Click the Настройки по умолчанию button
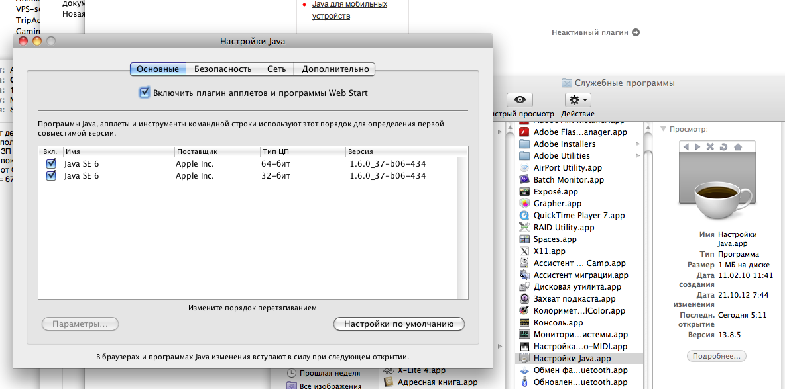The width and height of the screenshot is (785, 389). [x=398, y=324]
